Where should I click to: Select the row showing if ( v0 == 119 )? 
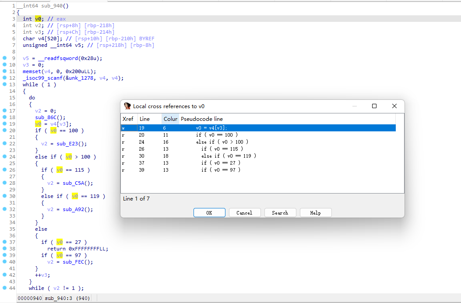tap(219, 155)
